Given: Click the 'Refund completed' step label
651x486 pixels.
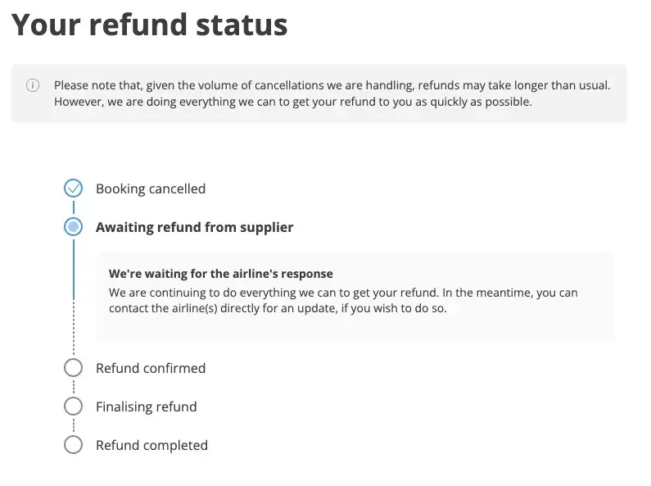Looking at the screenshot, I should 151,445.
